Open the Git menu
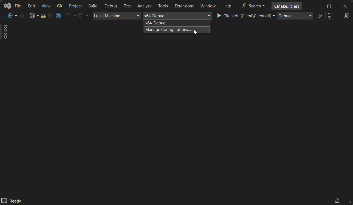This screenshot has height=205, width=353. 60,6
